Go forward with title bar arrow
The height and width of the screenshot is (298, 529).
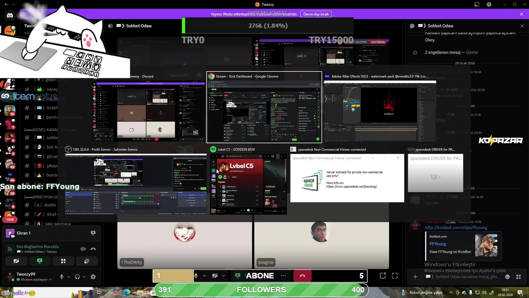[x=13, y=5]
